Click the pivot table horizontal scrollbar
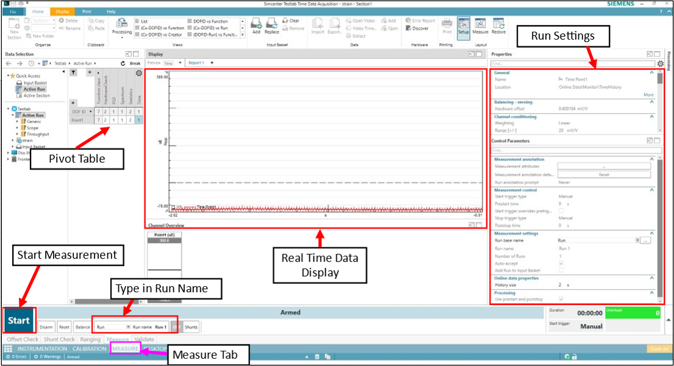 click(x=107, y=301)
